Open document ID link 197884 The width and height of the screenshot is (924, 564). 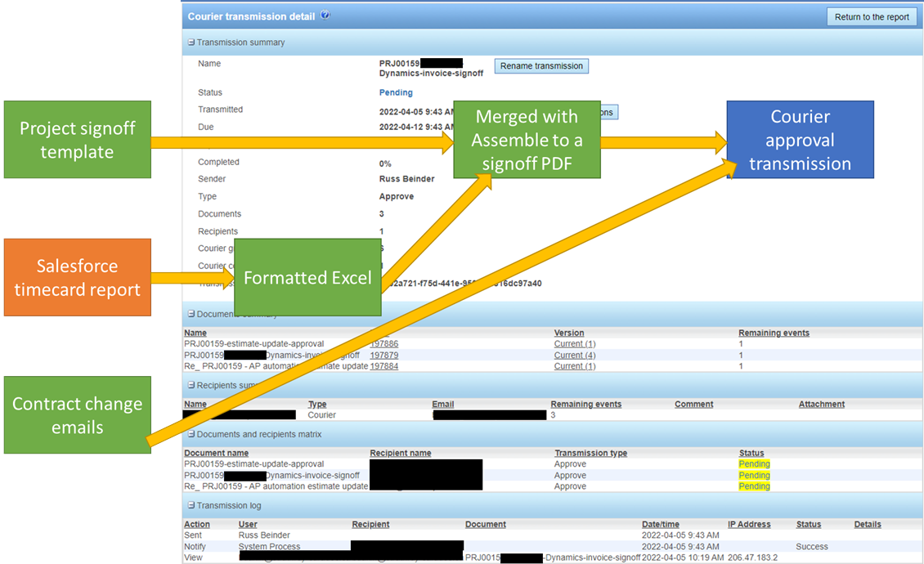coord(384,366)
